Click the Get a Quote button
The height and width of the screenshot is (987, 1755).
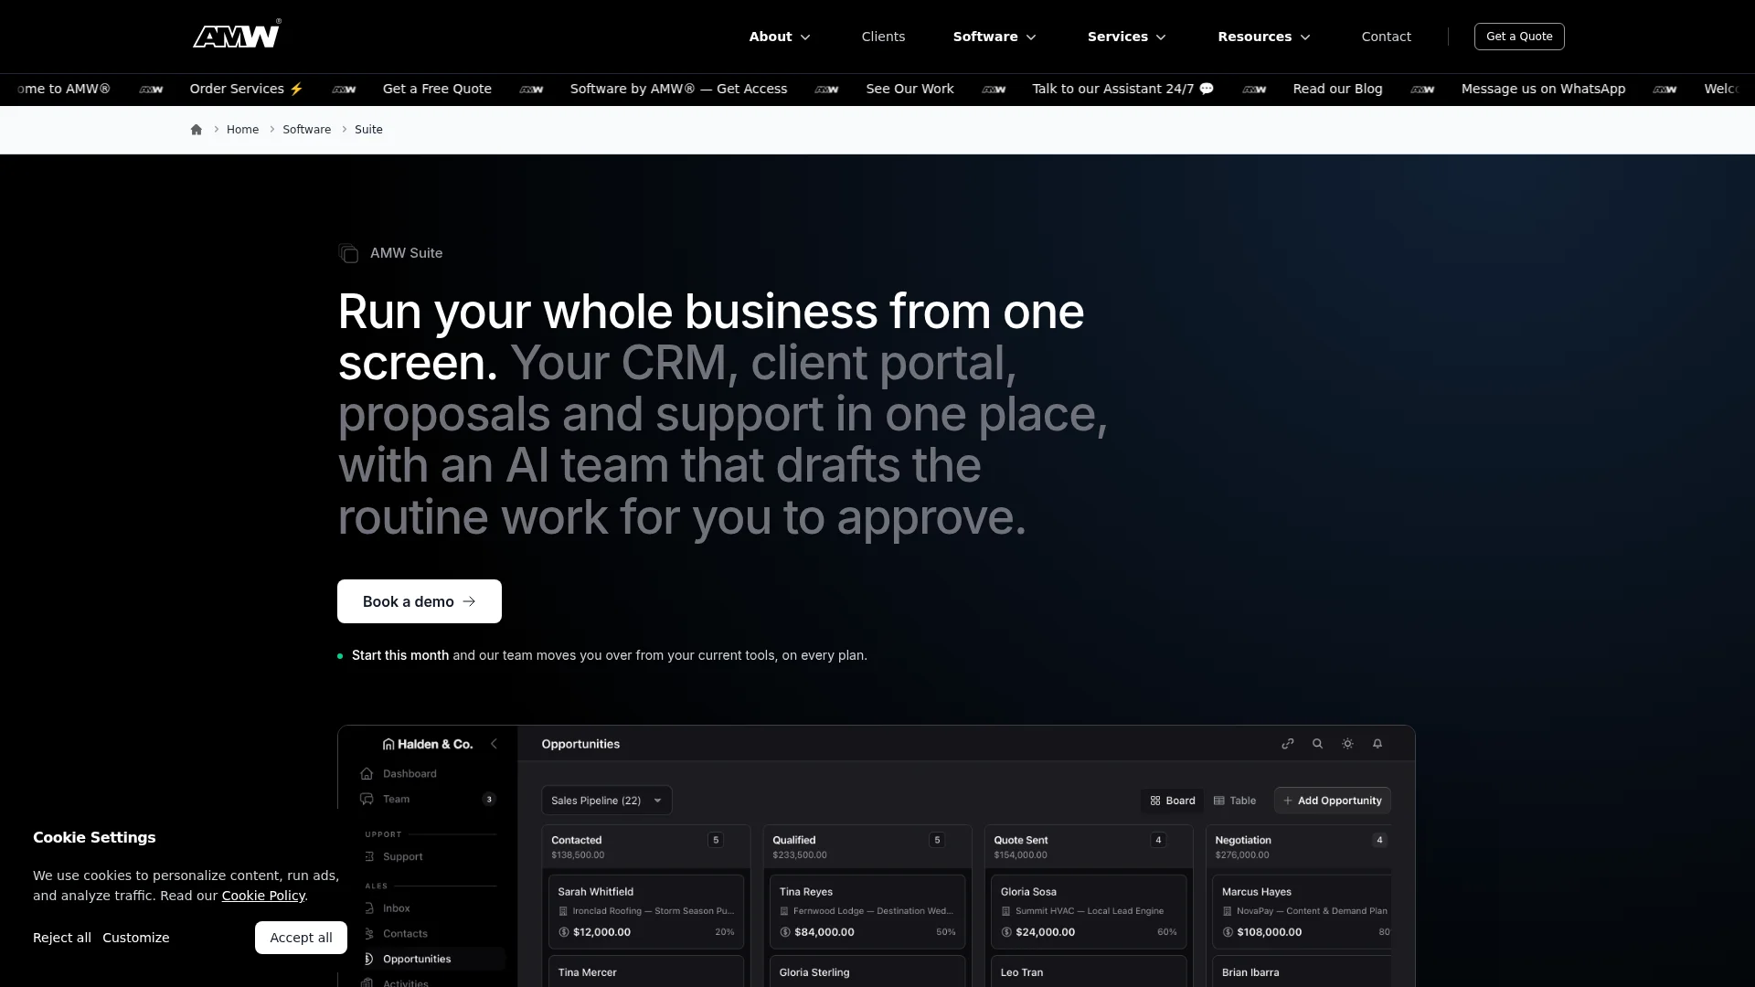coord(1519,37)
